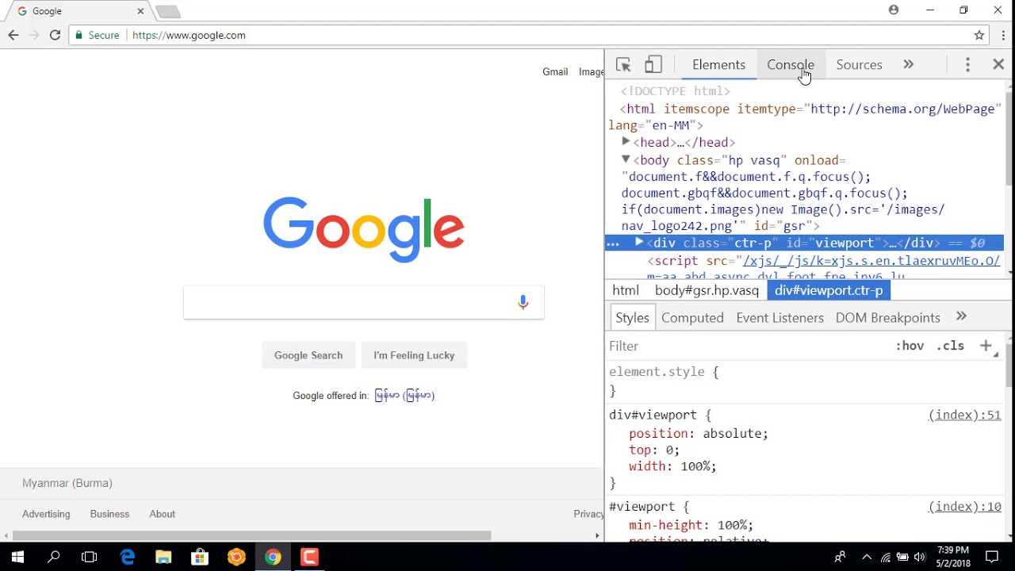Close the Google browser tab
Viewport: 1015px width, 571px height.
(x=140, y=11)
